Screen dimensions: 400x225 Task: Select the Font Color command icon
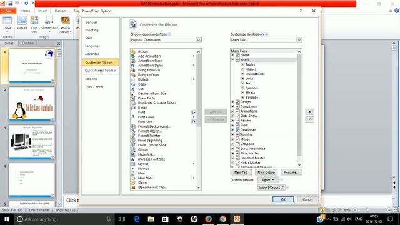[133, 117]
